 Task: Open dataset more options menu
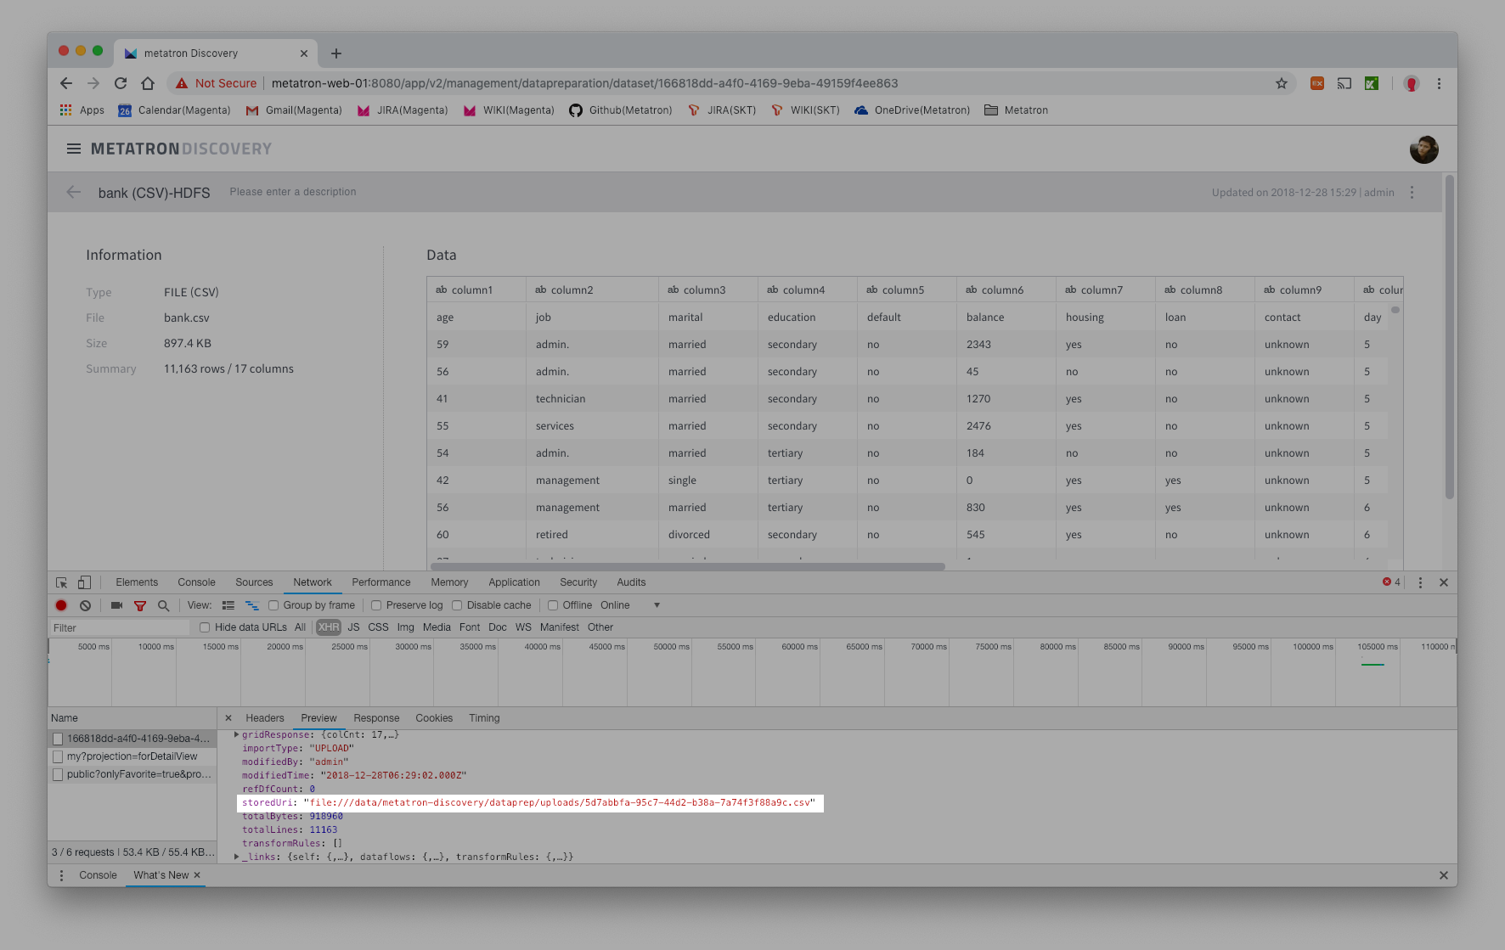(x=1412, y=192)
